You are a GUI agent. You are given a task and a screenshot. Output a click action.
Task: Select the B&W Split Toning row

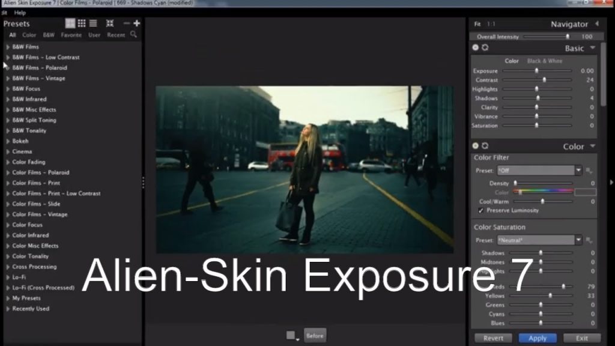(34, 120)
